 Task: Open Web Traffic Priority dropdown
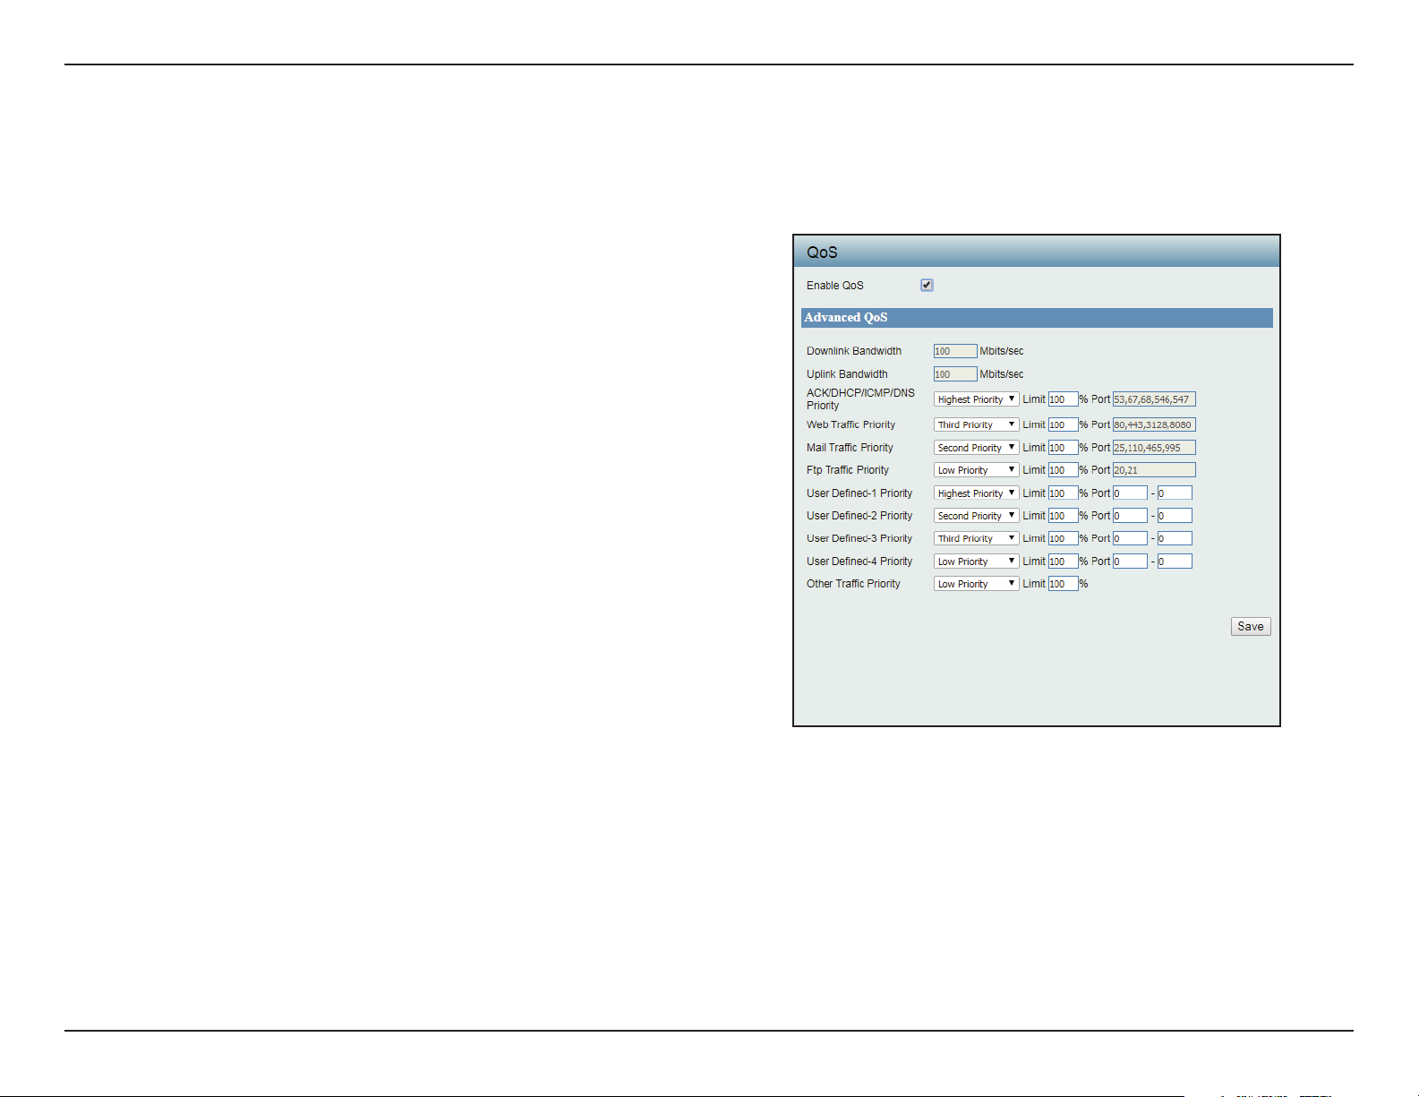pos(976,424)
